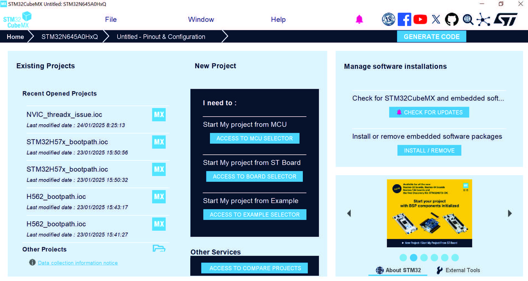Click the Manage software installations heading
The height and width of the screenshot is (281, 528).
[396, 66]
